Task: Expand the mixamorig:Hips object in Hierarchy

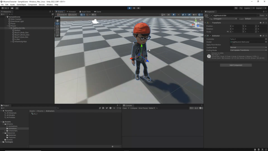Action: coord(11,41)
